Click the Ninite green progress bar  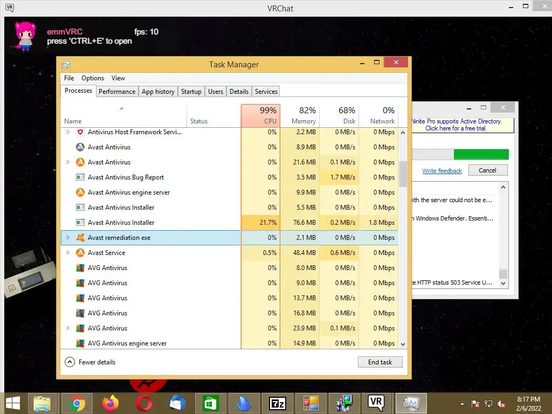coord(481,154)
